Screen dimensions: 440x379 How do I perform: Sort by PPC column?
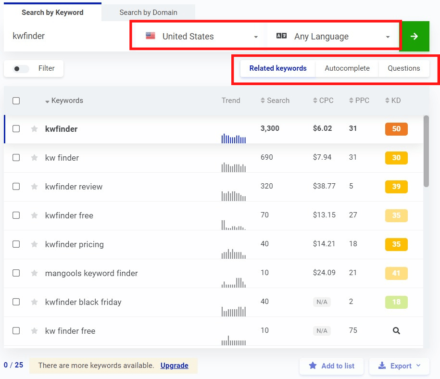click(359, 101)
